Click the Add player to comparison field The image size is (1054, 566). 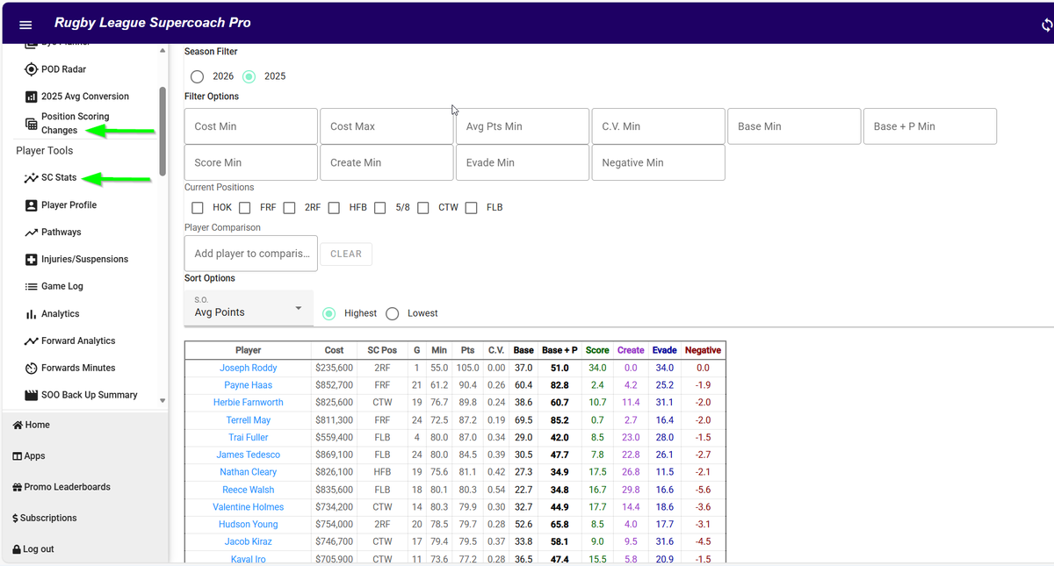point(251,254)
